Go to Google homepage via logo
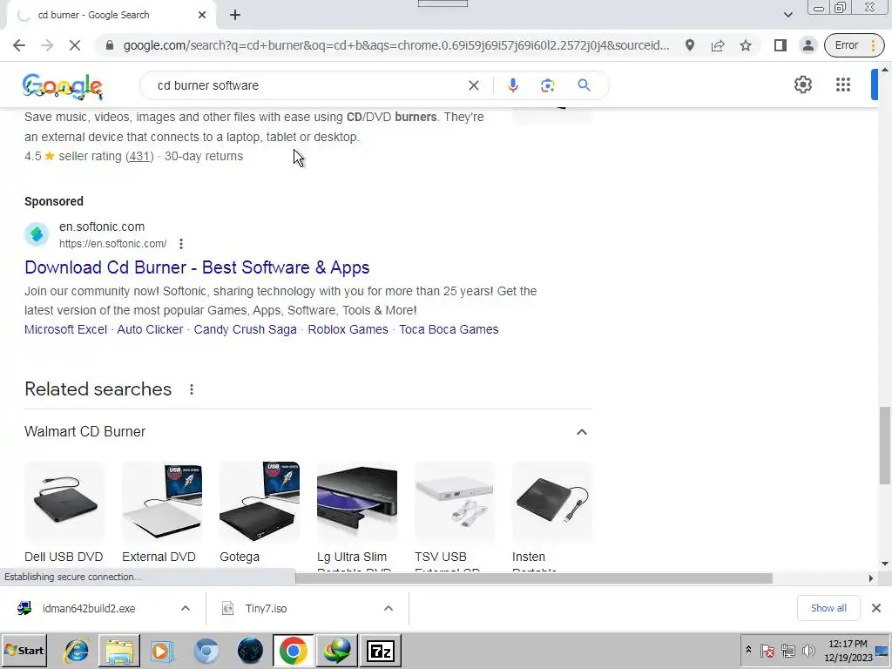 (x=63, y=86)
